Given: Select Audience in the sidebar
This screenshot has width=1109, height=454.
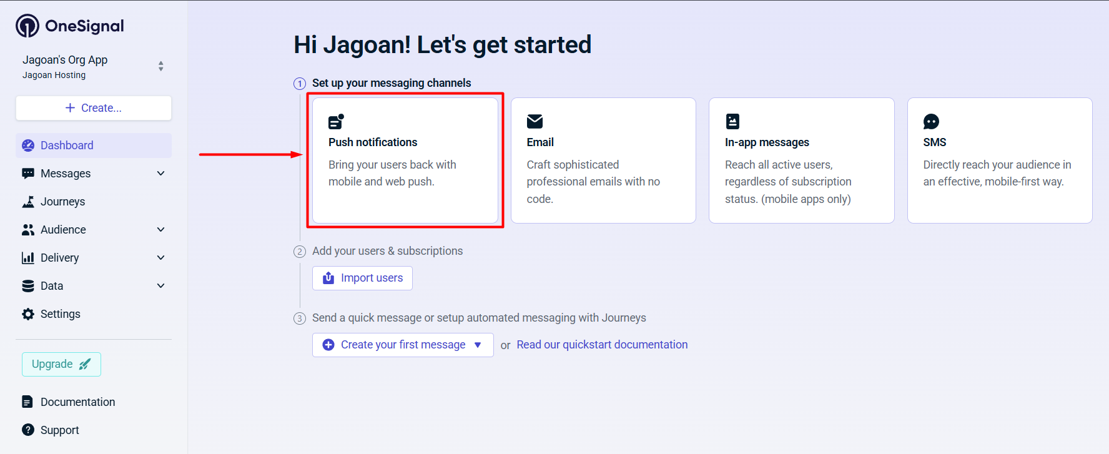Looking at the screenshot, I should pyautogui.click(x=94, y=230).
